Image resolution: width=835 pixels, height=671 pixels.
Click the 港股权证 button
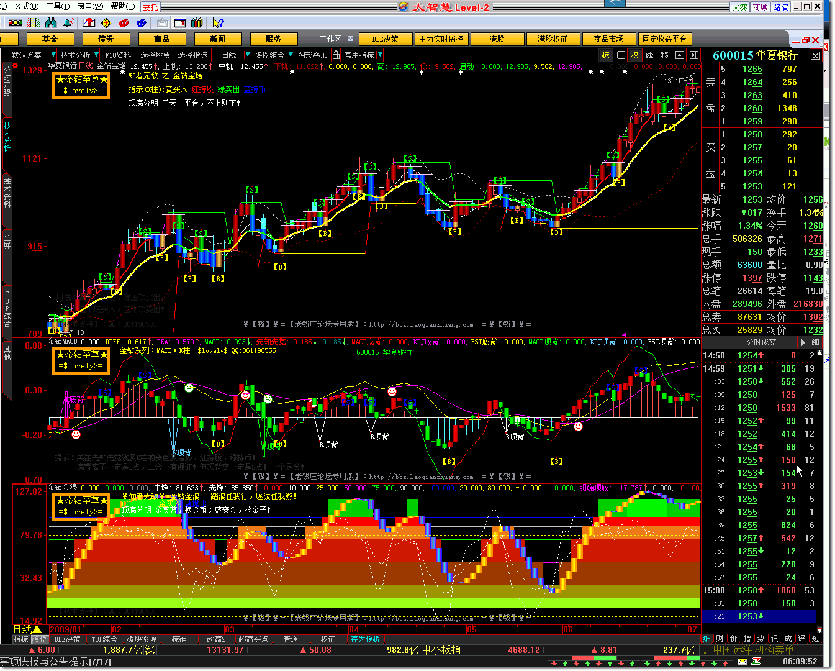553,39
